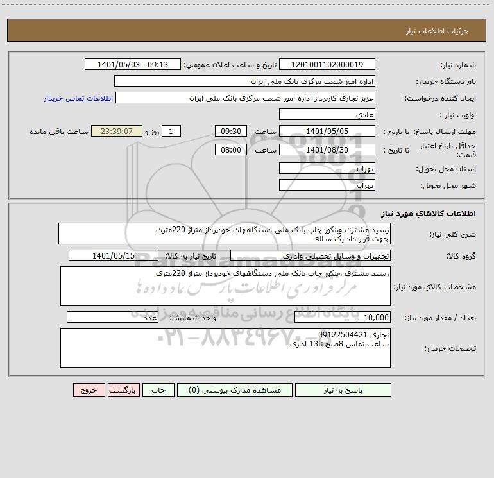Select the شماره نیاز field 1201001102000019
The width and height of the screenshot is (494, 478).
coord(327,64)
